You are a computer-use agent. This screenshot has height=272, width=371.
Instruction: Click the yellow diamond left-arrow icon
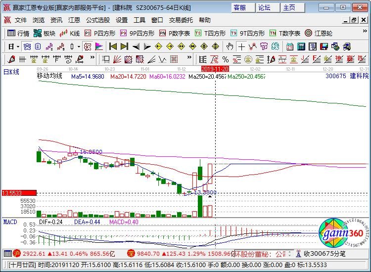pyautogui.click(x=158, y=46)
